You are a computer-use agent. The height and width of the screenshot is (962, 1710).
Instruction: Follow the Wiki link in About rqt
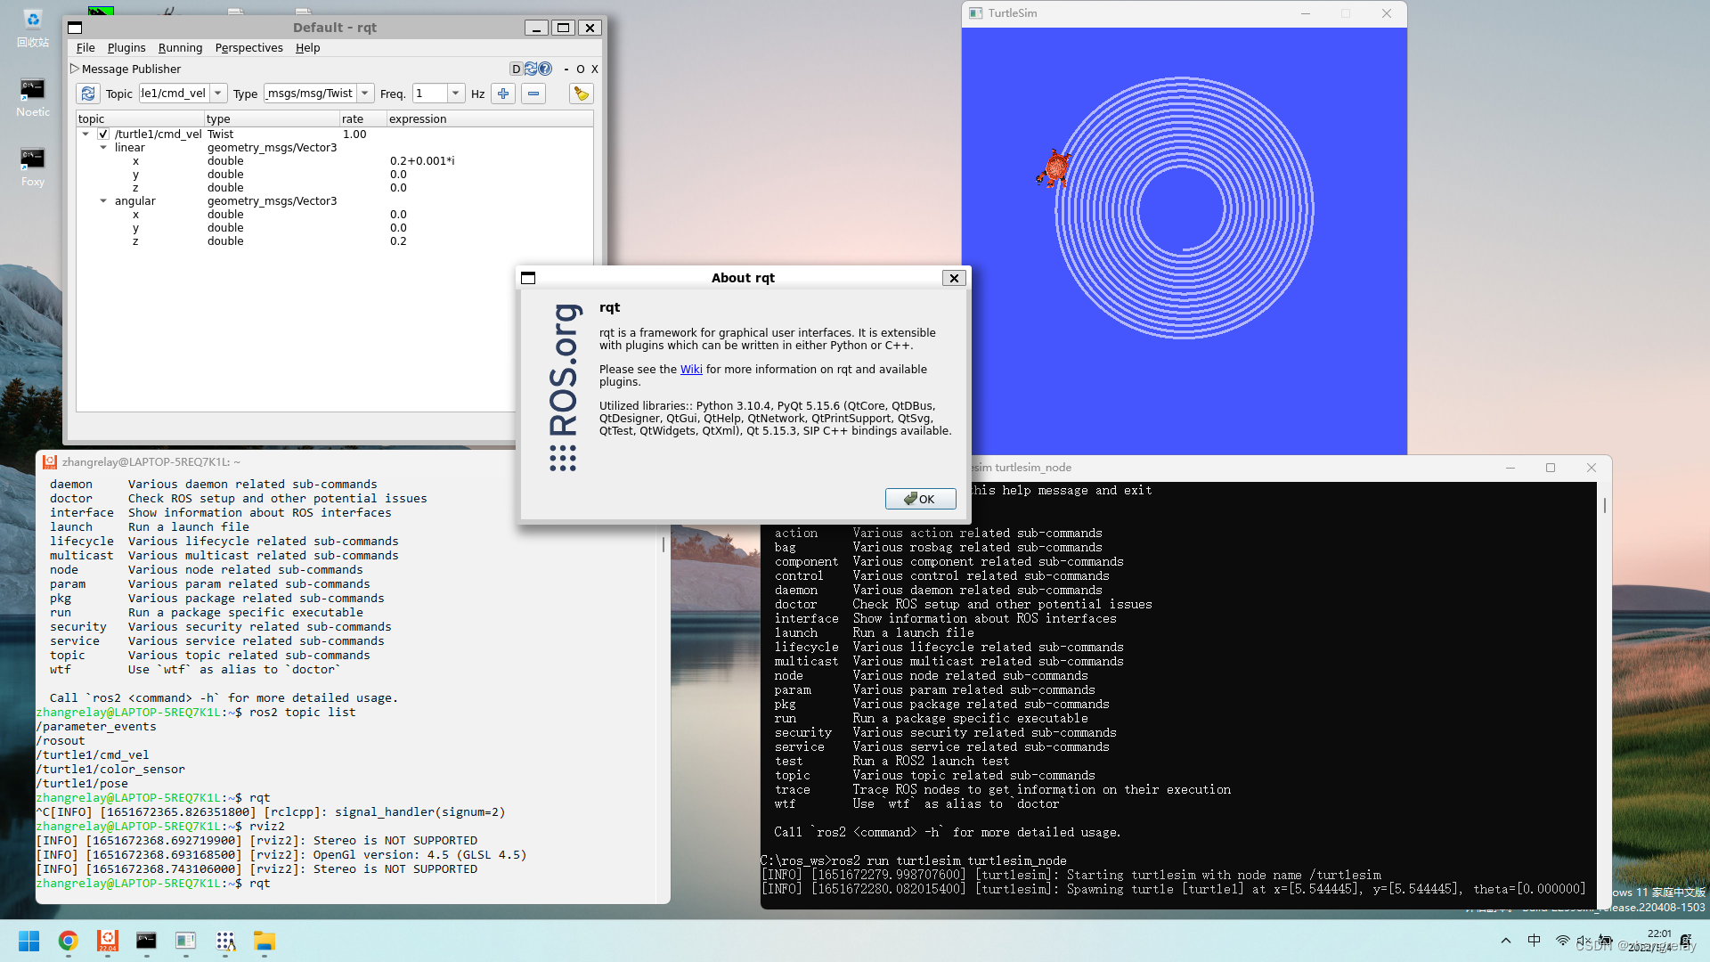[691, 369]
